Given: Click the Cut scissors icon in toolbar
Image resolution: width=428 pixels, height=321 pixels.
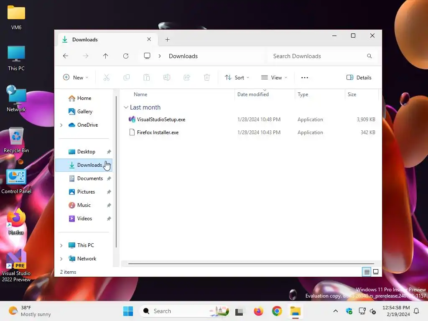Looking at the screenshot, I should click(107, 77).
